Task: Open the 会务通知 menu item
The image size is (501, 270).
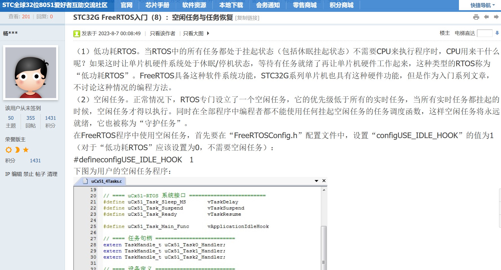Action: pyautogui.click(x=268, y=5)
